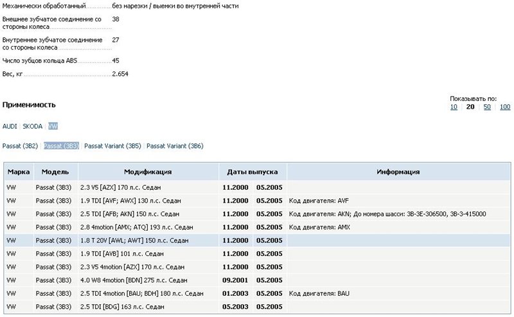Select row 2.5 TDI [BDG] 163 л.с.
The image size is (514, 317).
258,307
